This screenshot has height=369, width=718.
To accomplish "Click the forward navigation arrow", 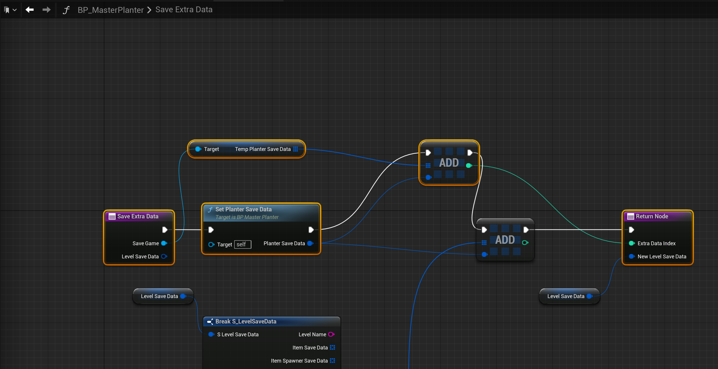I will 46,10.
